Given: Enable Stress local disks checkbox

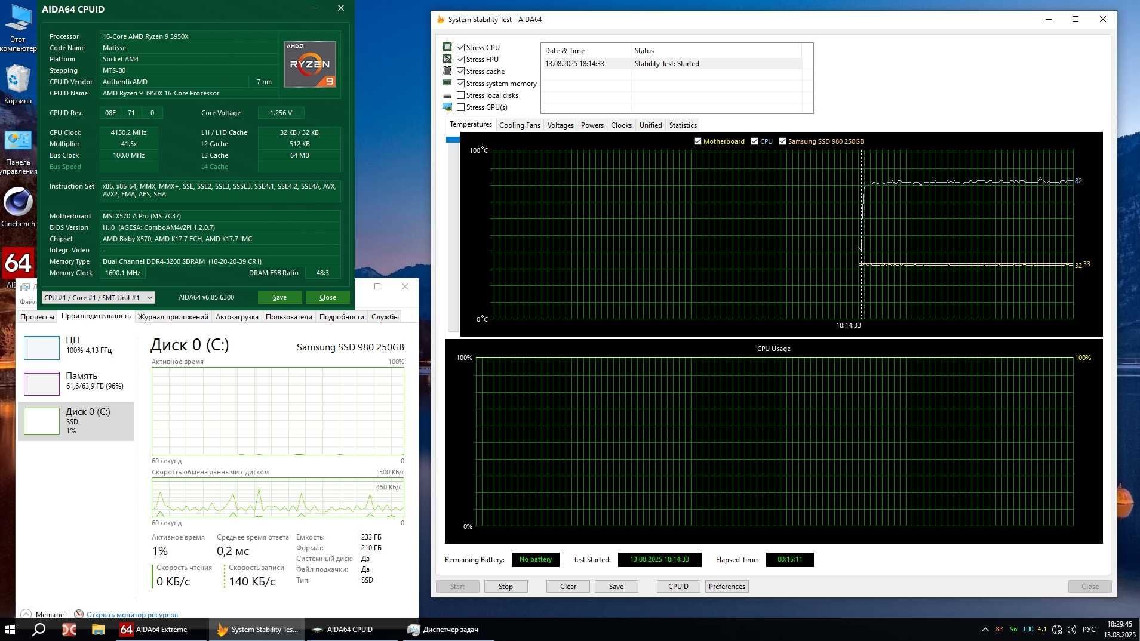Looking at the screenshot, I should point(460,95).
